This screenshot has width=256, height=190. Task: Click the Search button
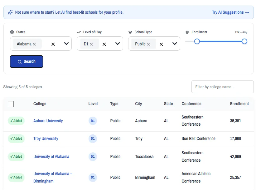(27, 62)
